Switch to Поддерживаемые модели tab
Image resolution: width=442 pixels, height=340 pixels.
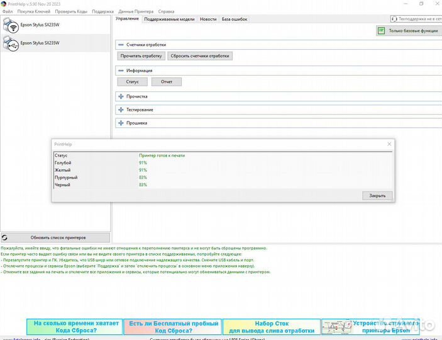pos(169,20)
